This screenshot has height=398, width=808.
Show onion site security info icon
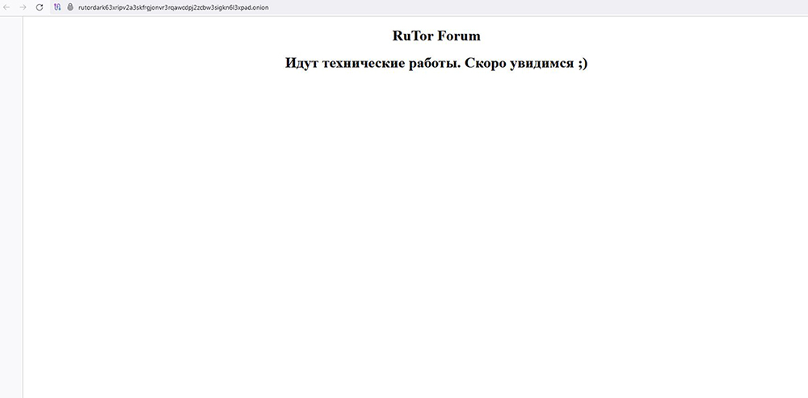(x=69, y=6)
